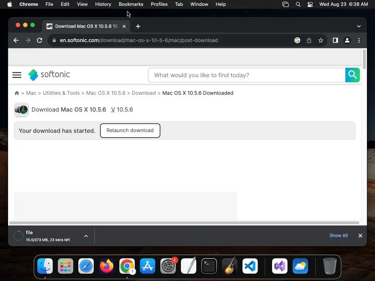This screenshot has width=375, height=281.
Task: Go to Softonic home via house icon
Action: click(17, 93)
